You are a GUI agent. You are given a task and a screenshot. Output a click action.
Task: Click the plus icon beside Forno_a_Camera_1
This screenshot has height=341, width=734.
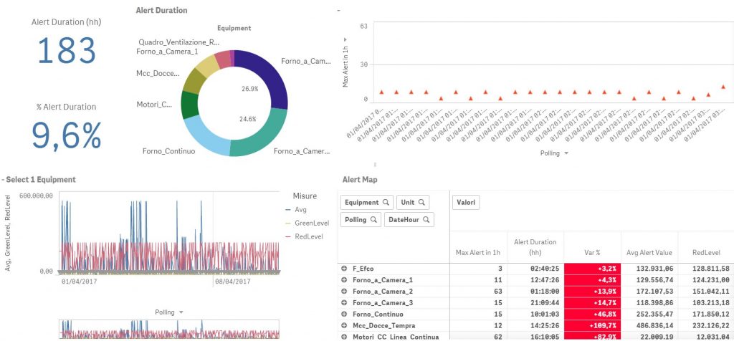pos(344,279)
